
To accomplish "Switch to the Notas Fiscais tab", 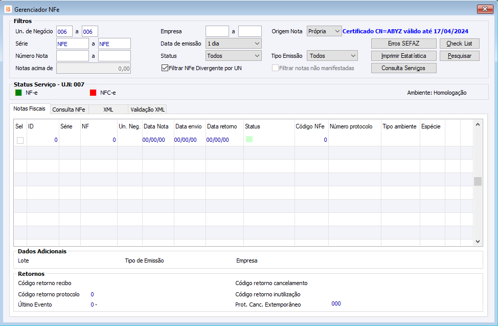I will tap(30, 108).
